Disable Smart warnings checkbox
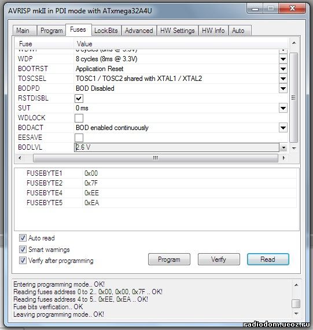 23,250
